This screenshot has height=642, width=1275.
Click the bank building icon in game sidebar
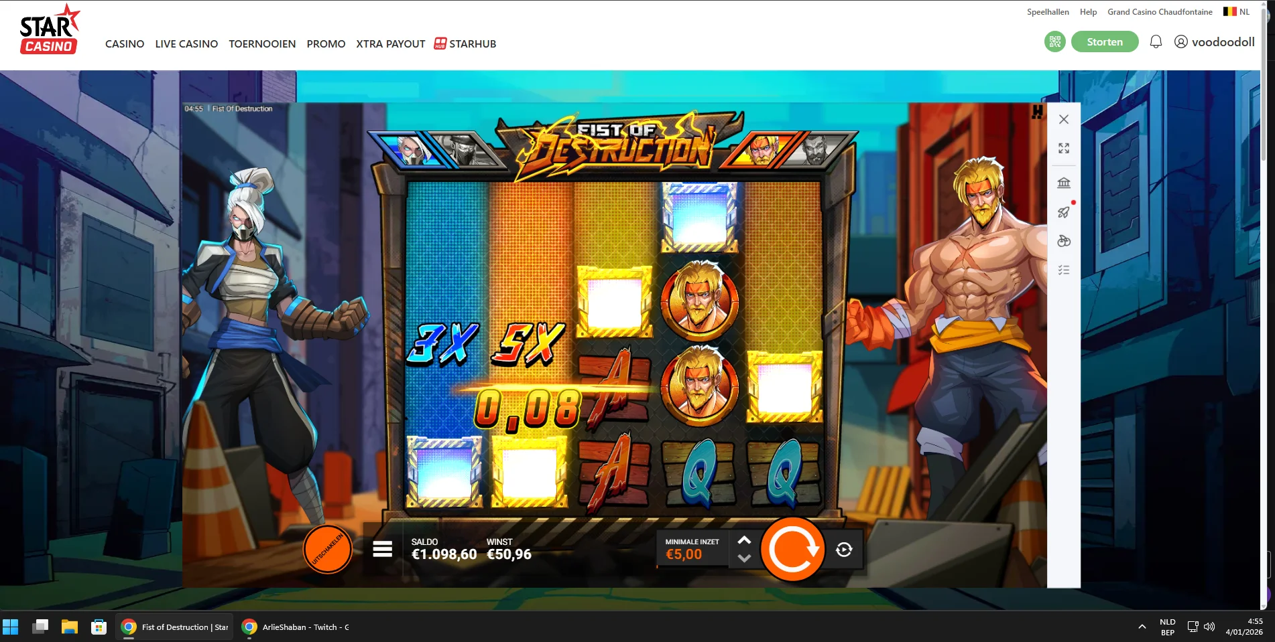[1064, 183]
